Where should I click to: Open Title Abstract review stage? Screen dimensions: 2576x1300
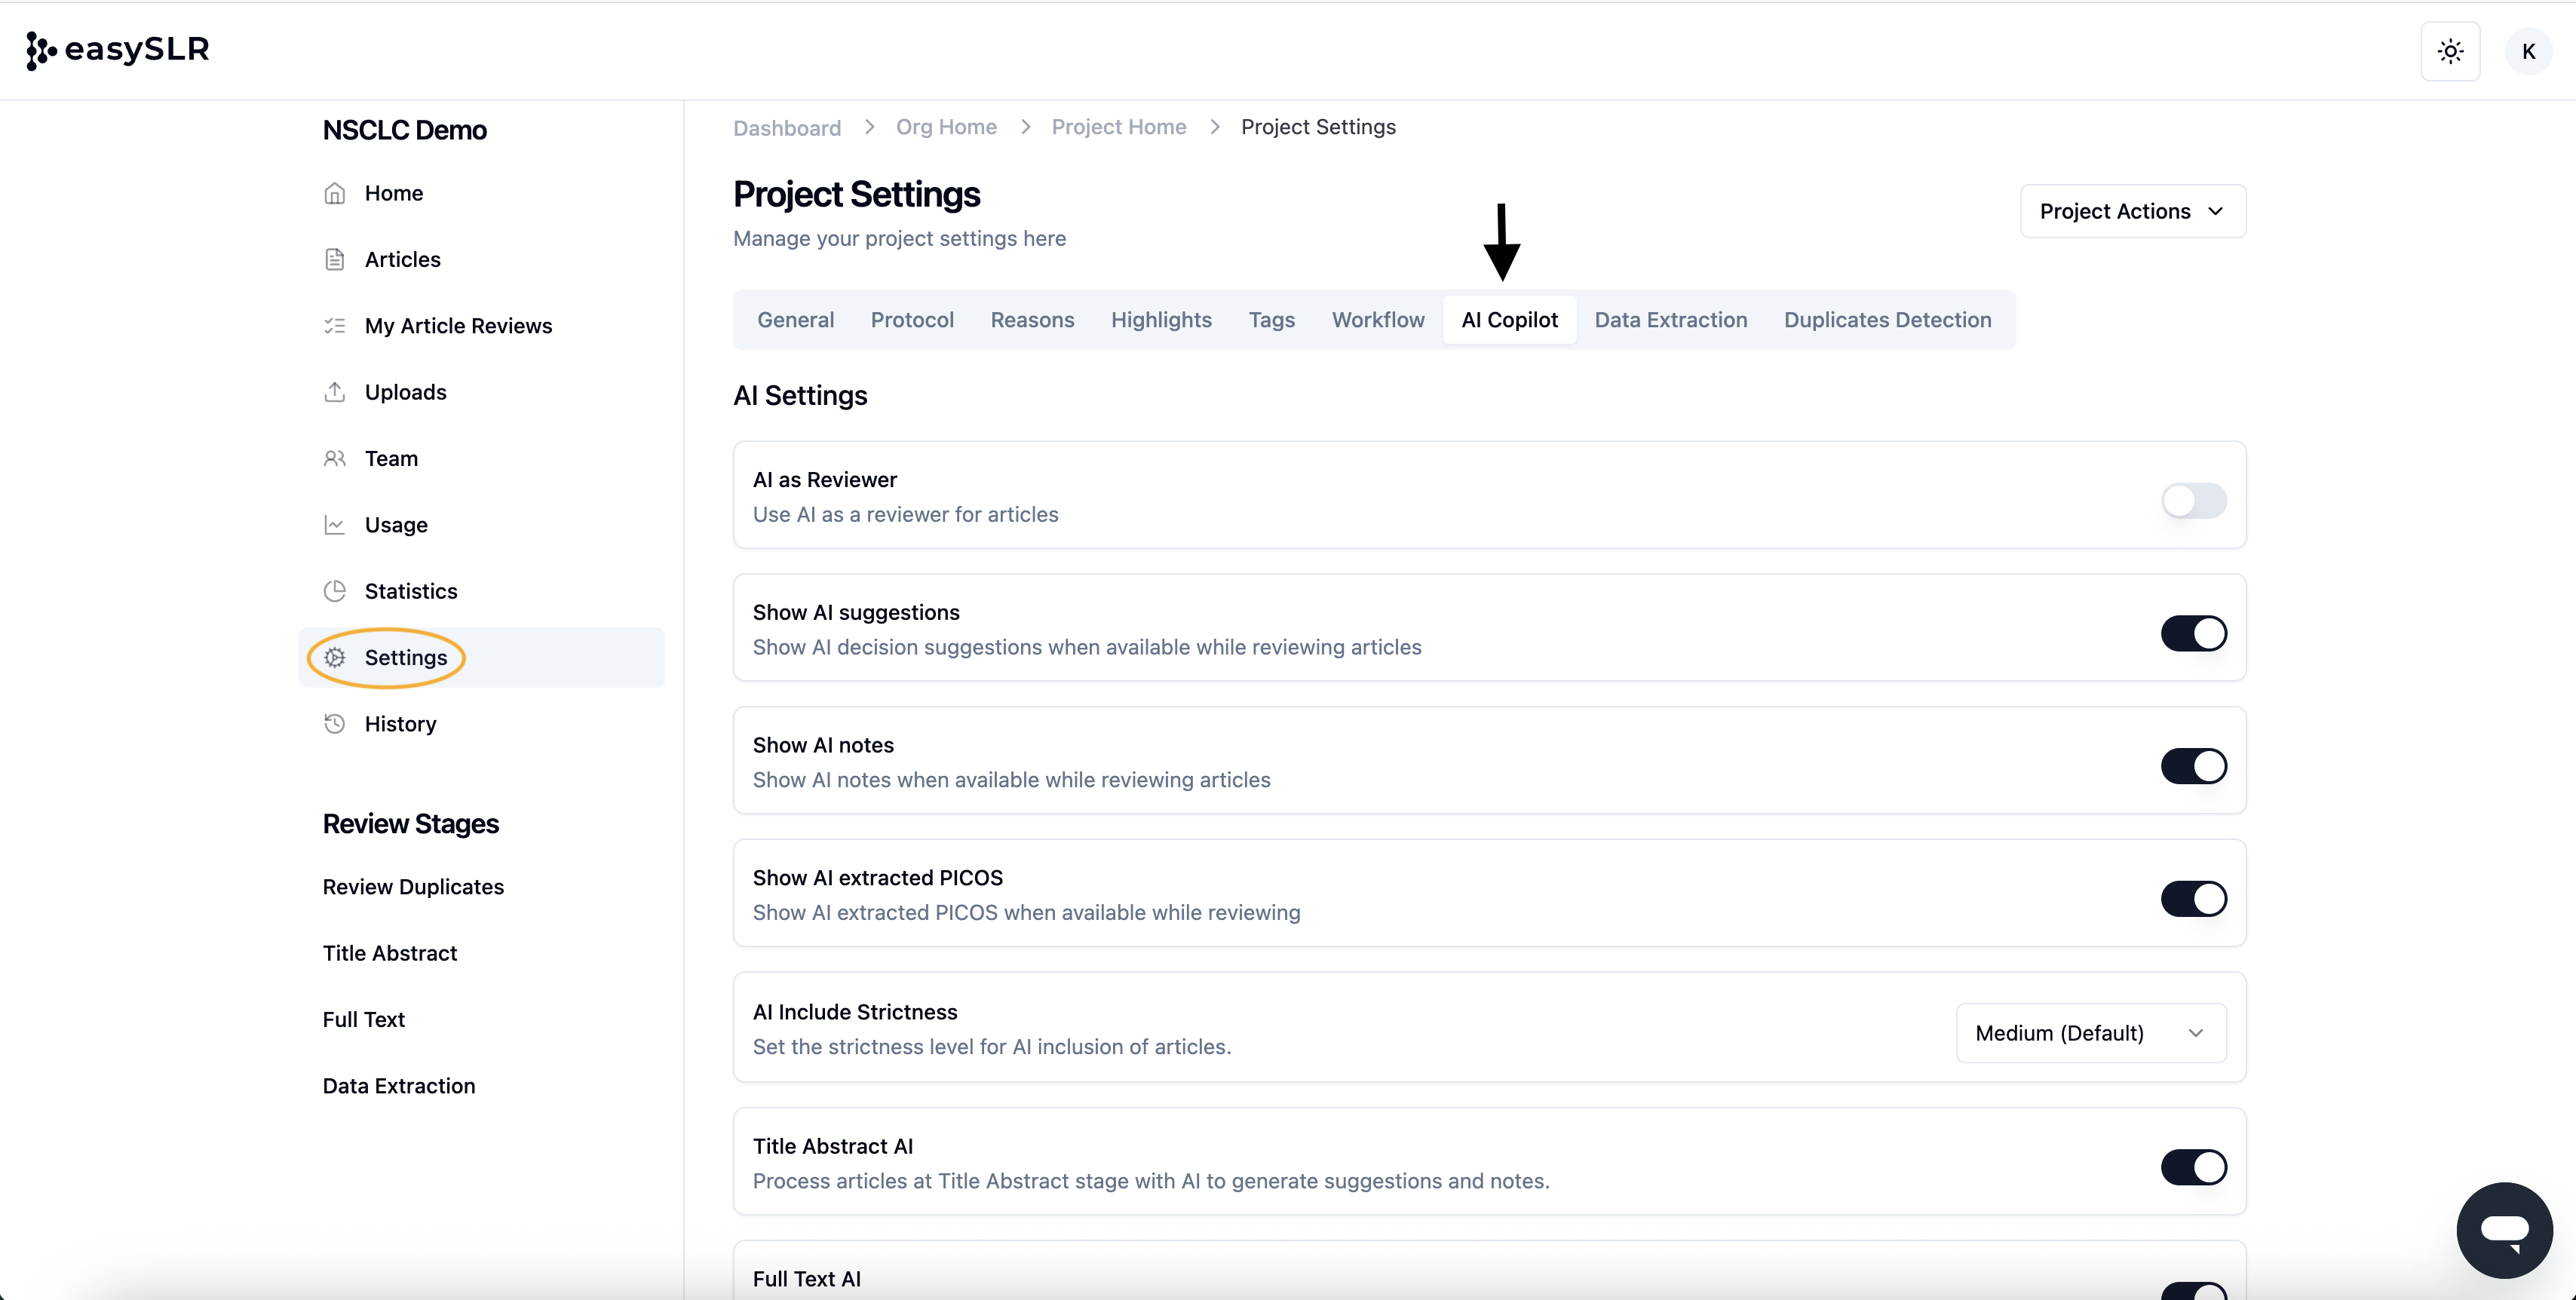(x=390, y=953)
